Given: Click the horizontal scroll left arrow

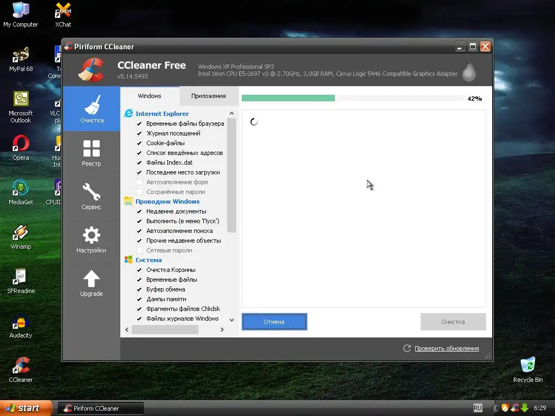Looking at the screenshot, I should coord(127,329).
